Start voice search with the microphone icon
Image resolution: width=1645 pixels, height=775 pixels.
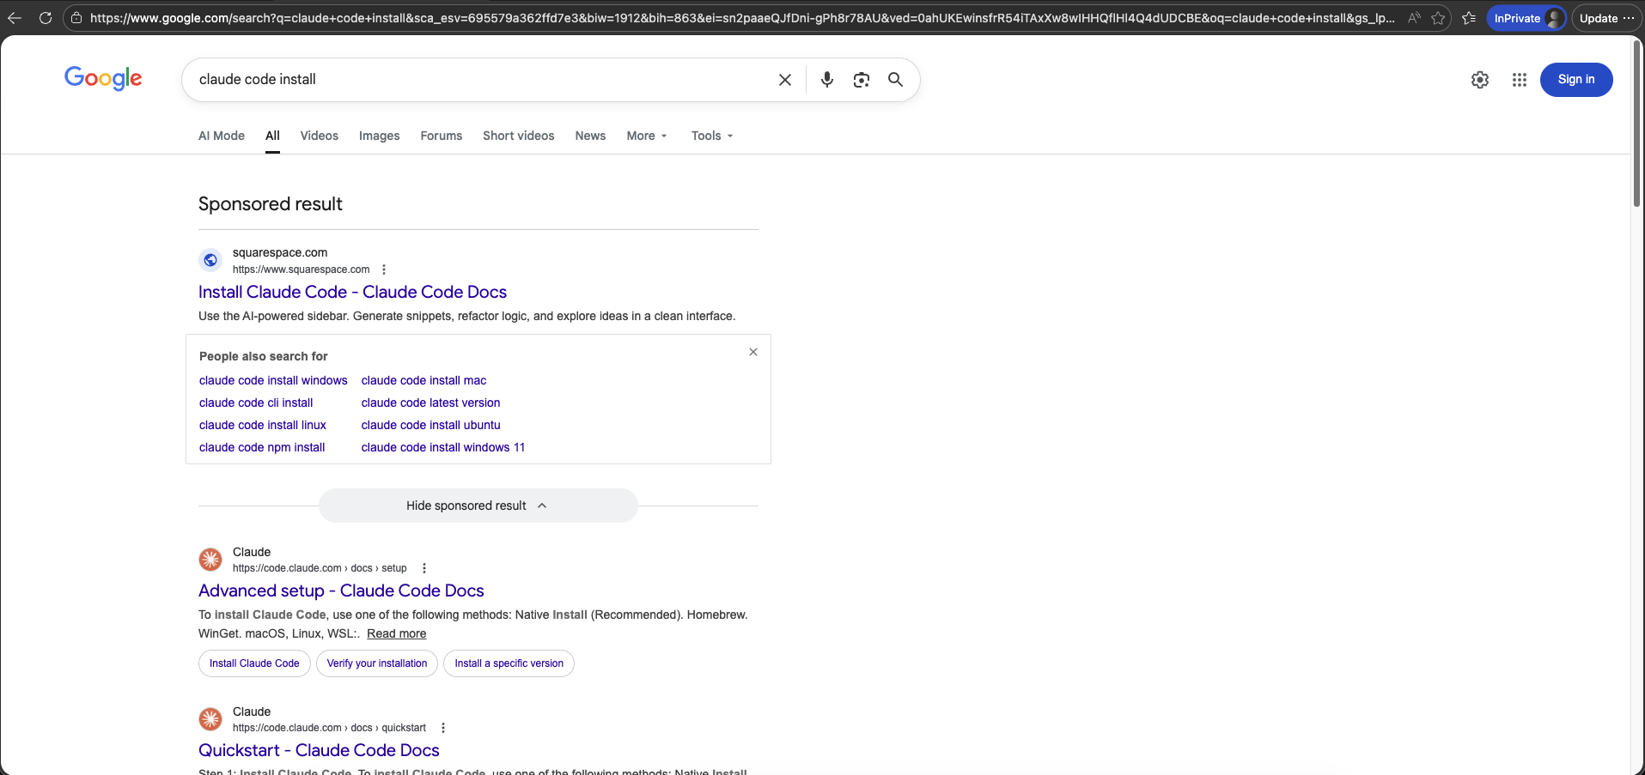click(827, 80)
